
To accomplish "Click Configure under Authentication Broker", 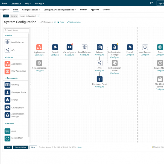I will point(115,73).
